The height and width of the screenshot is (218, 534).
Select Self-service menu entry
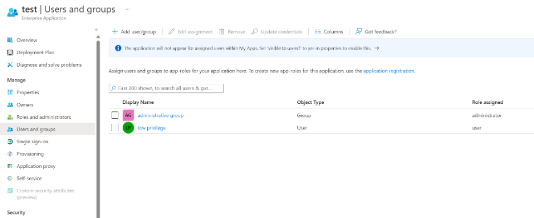coord(29,179)
